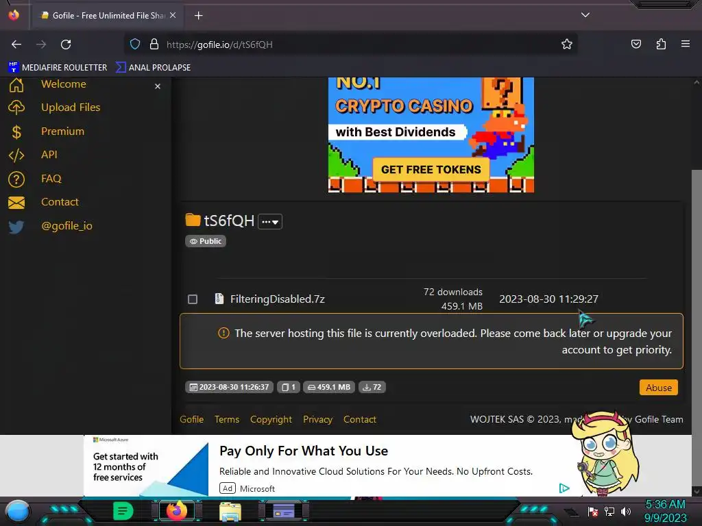
Task: Open tS6fQH folder options dropdown
Action: pos(270,221)
